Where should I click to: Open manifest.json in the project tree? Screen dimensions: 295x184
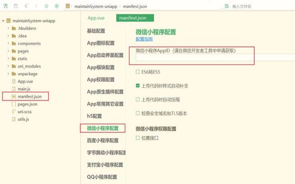point(30,97)
